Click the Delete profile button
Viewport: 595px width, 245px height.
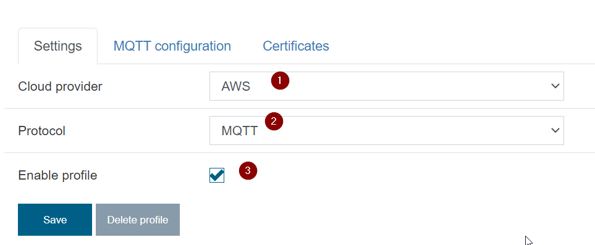138,220
